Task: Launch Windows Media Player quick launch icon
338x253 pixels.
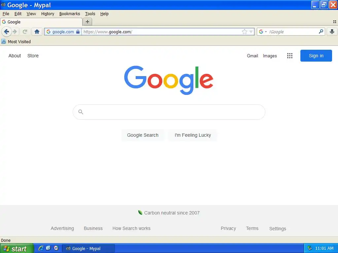Action: [56, 248]
